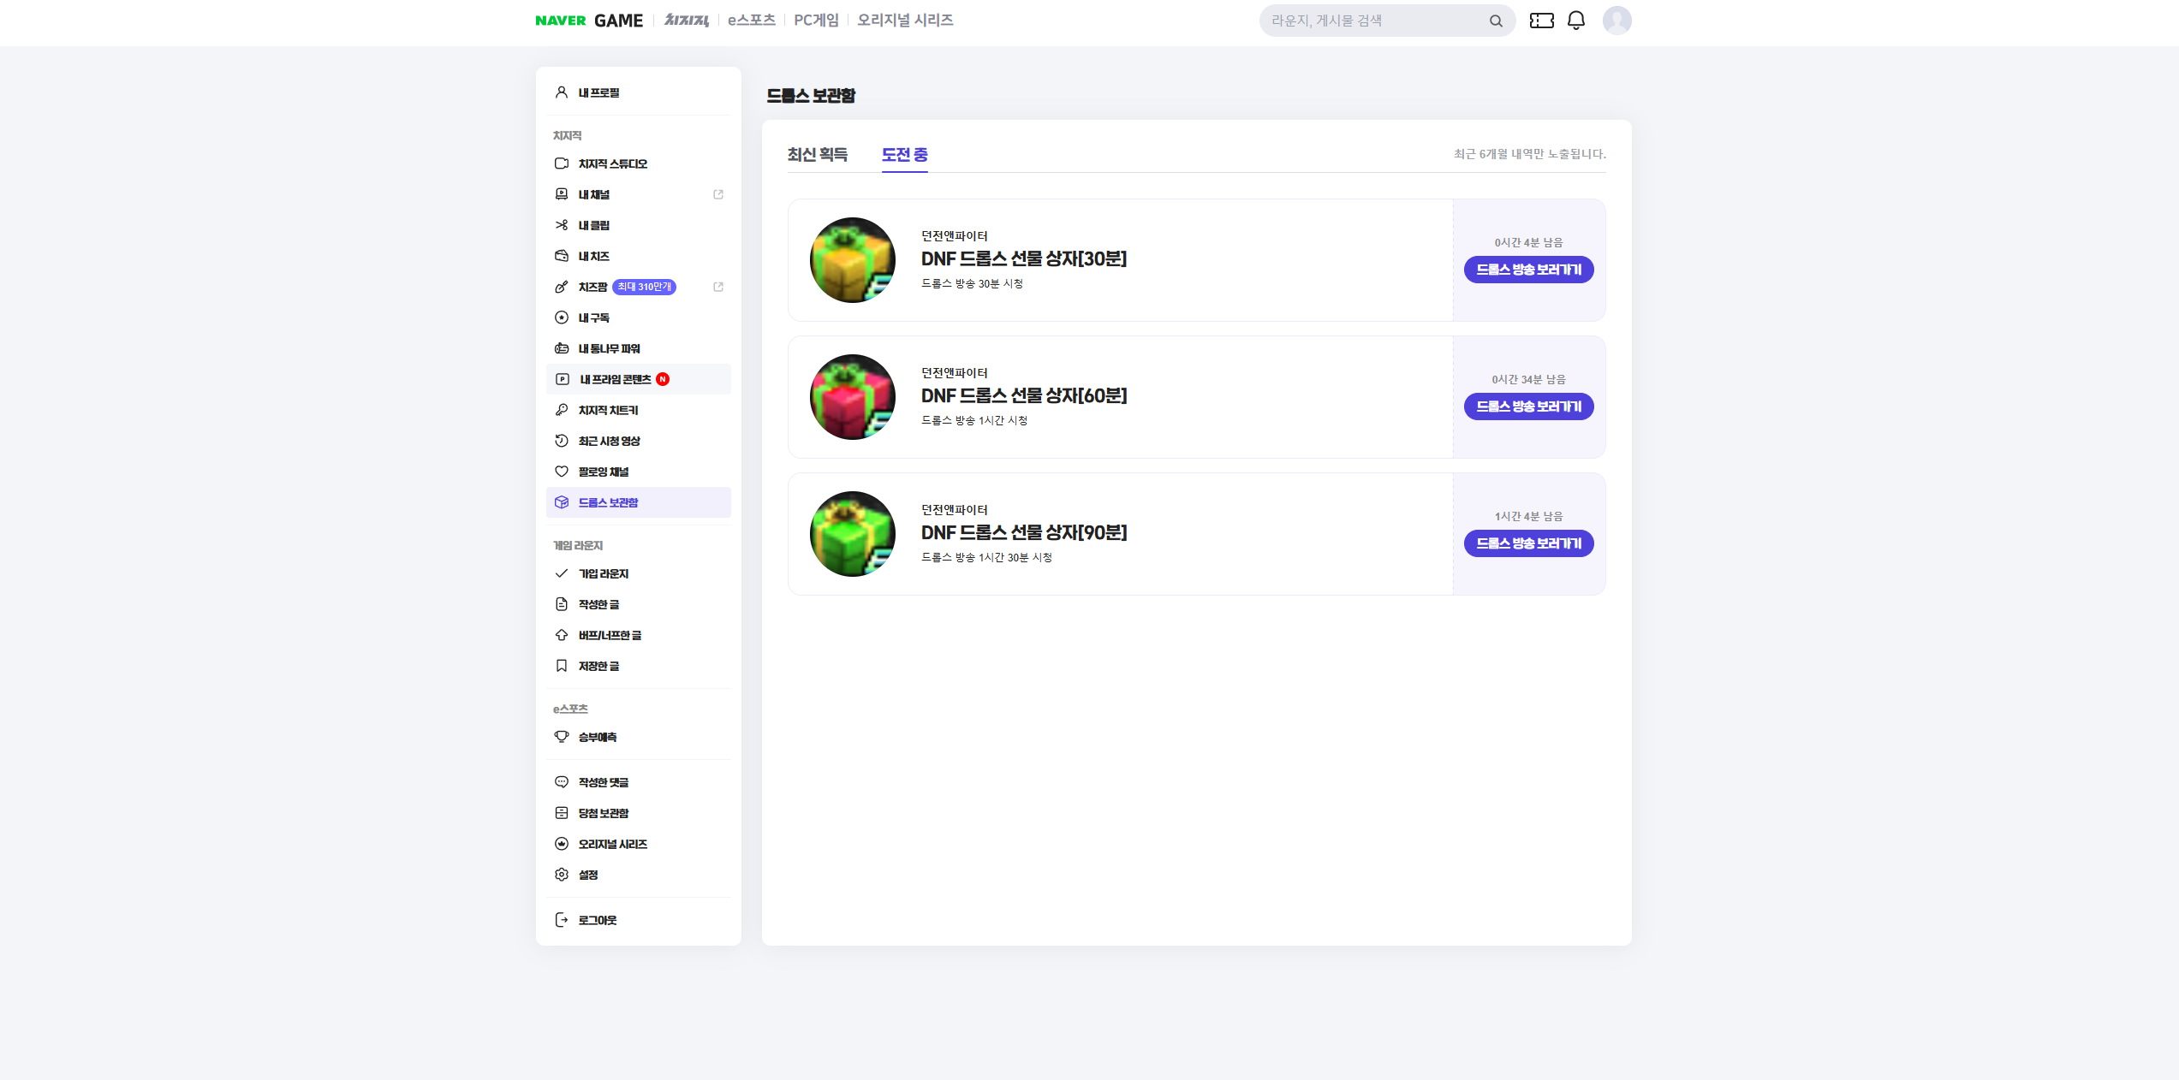This screenshot has height=1080, width=2179.
Task: Open external link icon beside 내 채널
Action: [718, 194]
